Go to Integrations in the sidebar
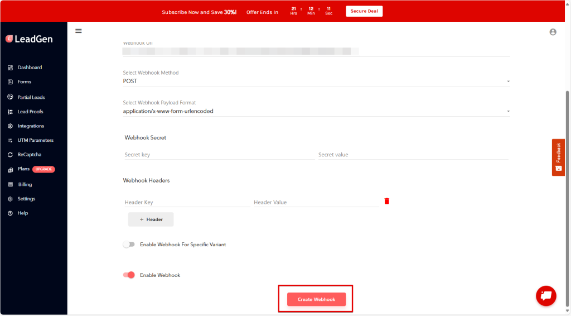 [x=30, y=126]
